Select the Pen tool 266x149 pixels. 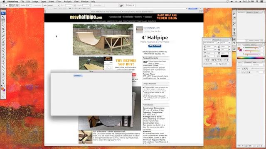(x=3, y=61)
